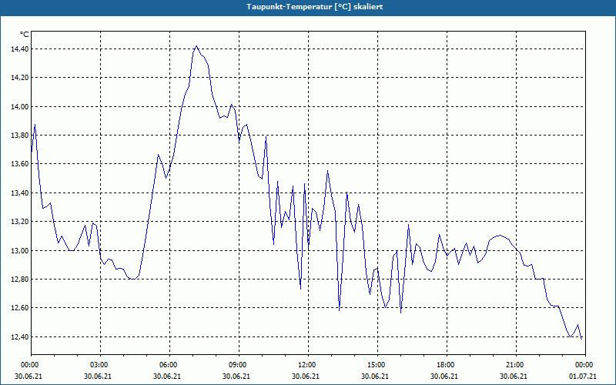Screen dimensions: 616x385
Task: Click the chart title Taupunkt-Temperatur [°C] skaliert
Action: [315, 7]
